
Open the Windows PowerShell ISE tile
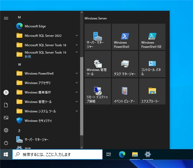coord(152,37)
